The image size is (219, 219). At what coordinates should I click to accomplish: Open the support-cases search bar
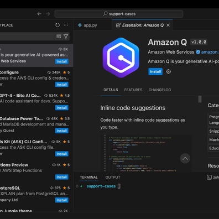pyautogui.click(x=119, y=14)
